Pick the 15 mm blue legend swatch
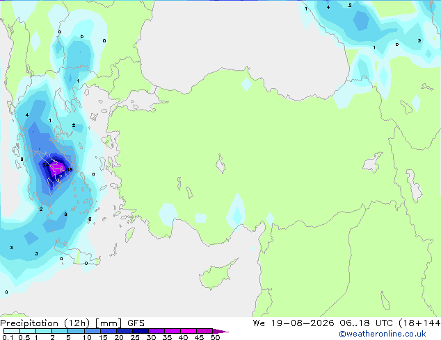The width and height of the screenshot is (441, 340). (x=109, y=331)
